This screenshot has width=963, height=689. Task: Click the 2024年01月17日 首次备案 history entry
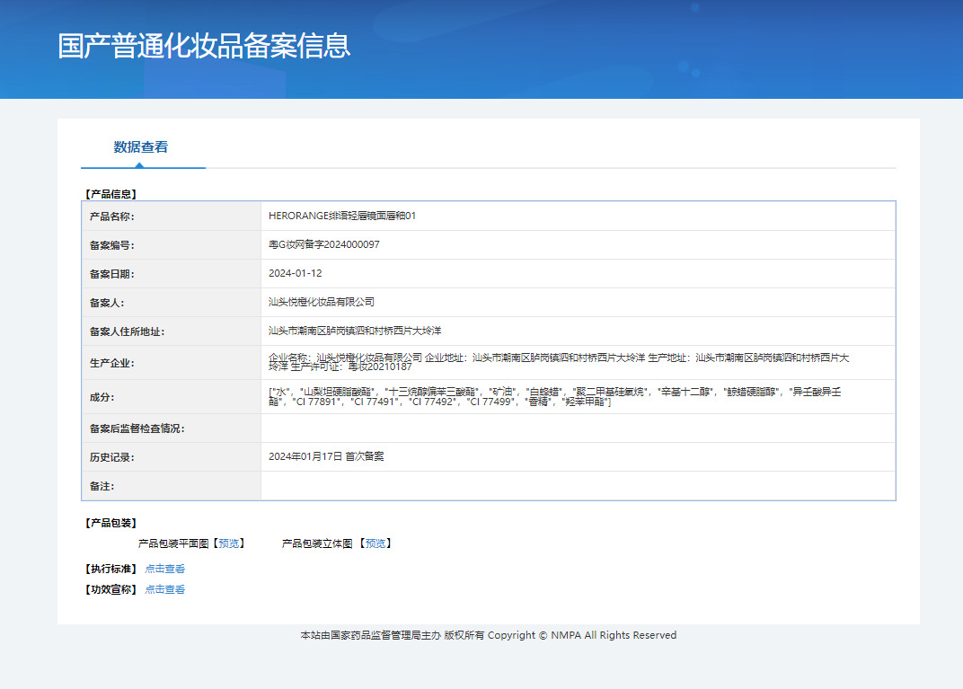click(326, 456)
